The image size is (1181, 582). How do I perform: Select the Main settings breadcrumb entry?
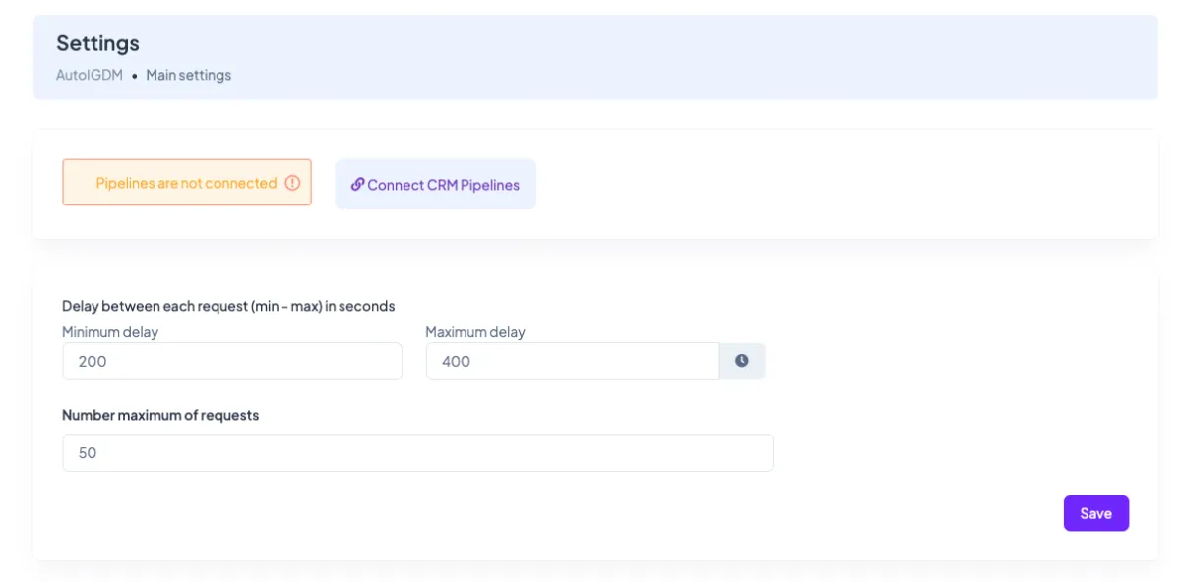click(188, 75)
